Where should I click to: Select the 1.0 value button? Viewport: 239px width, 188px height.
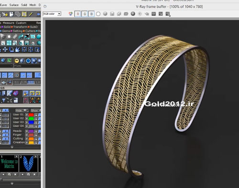pyautogui.click(x=38, y=82)
